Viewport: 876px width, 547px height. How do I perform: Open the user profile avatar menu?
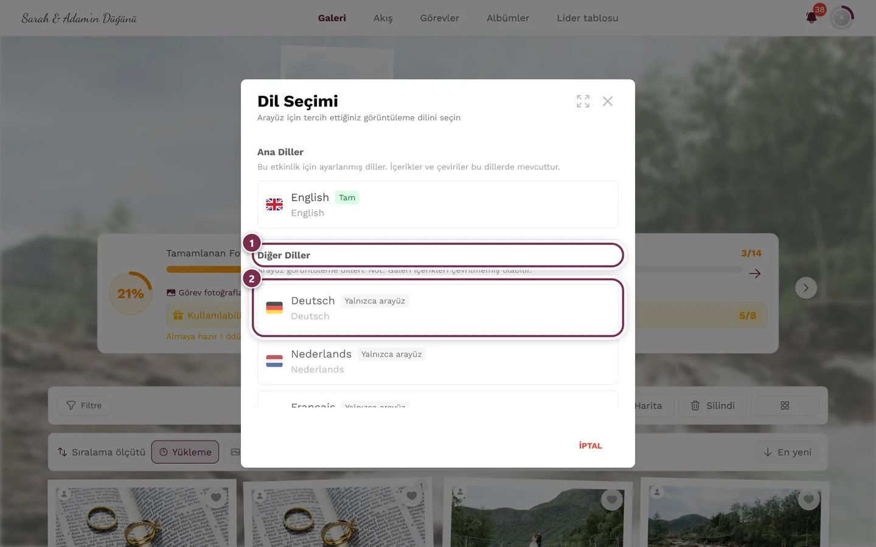(x=842, y=18)
